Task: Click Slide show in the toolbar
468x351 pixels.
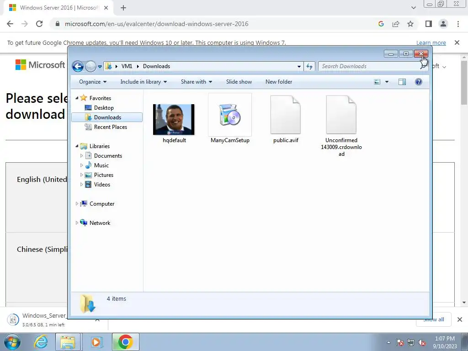Action: pyautogui.click(x=239, y=82)
